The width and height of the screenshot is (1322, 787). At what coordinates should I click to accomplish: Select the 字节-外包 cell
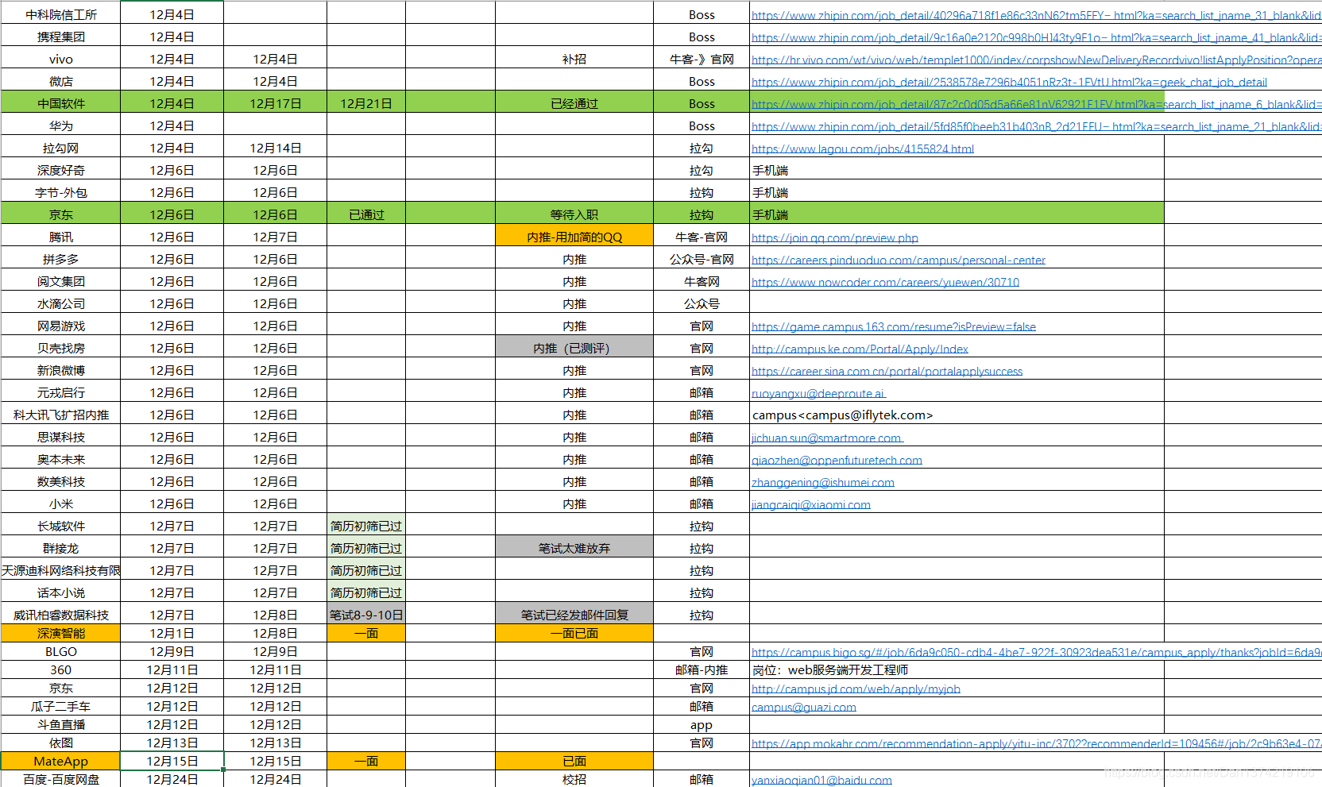pyautogui.click(x=60, y=192)
